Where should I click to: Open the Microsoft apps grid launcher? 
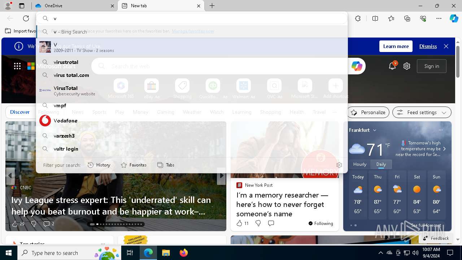click(x=17, y=66)
